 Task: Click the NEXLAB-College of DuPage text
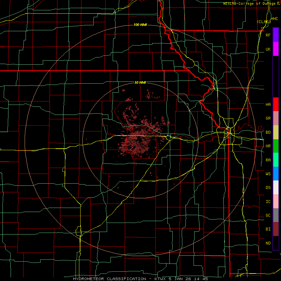pos(249,3)
